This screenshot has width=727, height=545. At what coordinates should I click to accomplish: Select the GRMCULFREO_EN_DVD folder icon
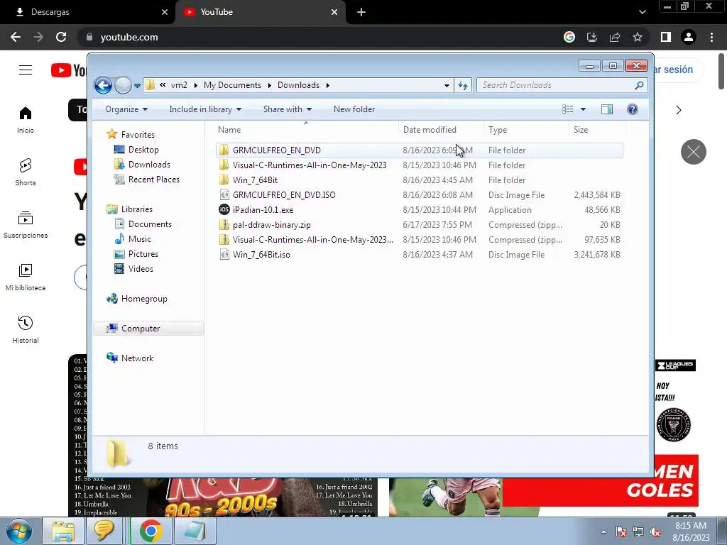(x=224, y=150)
